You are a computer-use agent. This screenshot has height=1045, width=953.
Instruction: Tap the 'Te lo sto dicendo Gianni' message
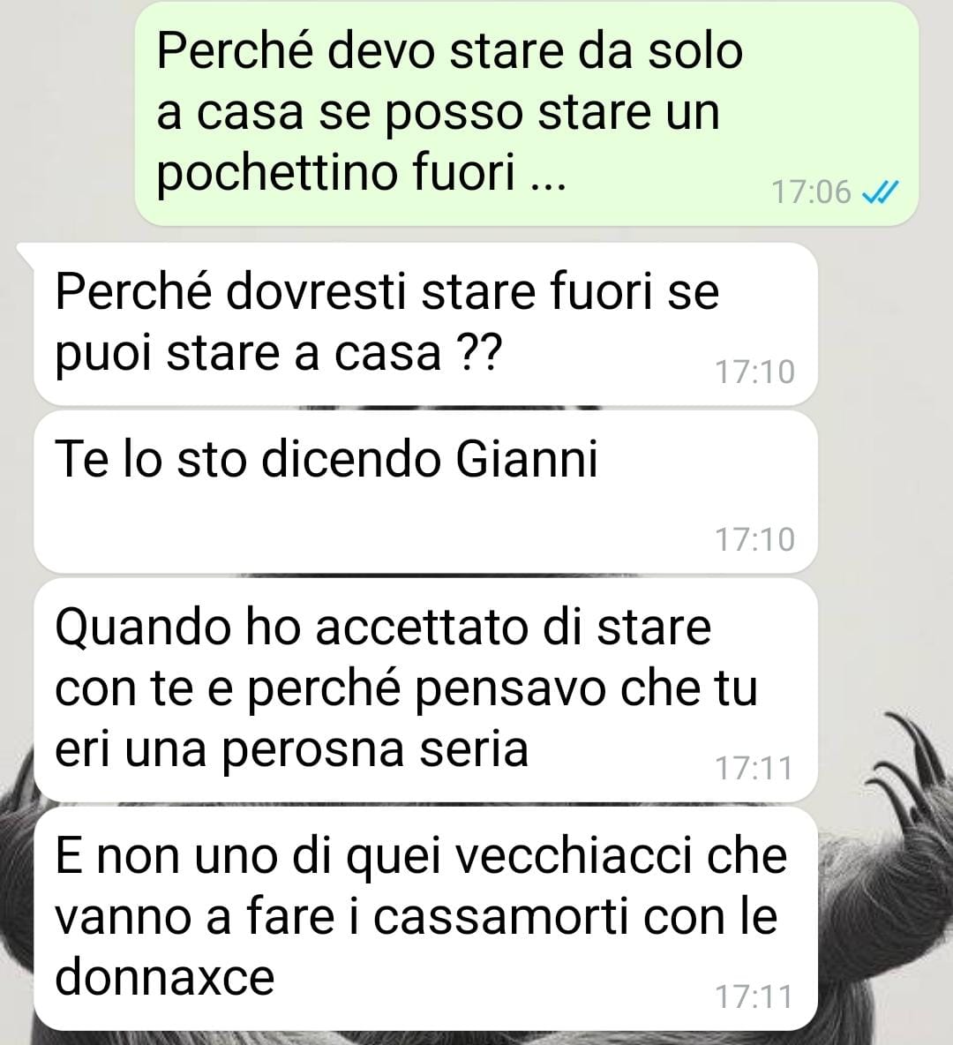(425, 492)
